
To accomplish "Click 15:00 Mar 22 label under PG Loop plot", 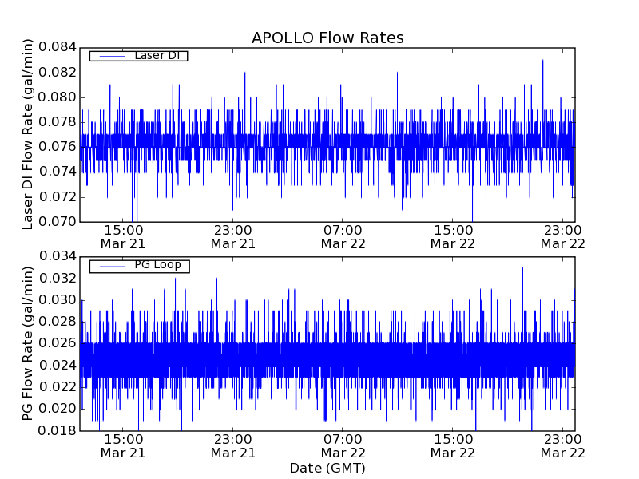I will pyautogui.click(x=453, y=446).
